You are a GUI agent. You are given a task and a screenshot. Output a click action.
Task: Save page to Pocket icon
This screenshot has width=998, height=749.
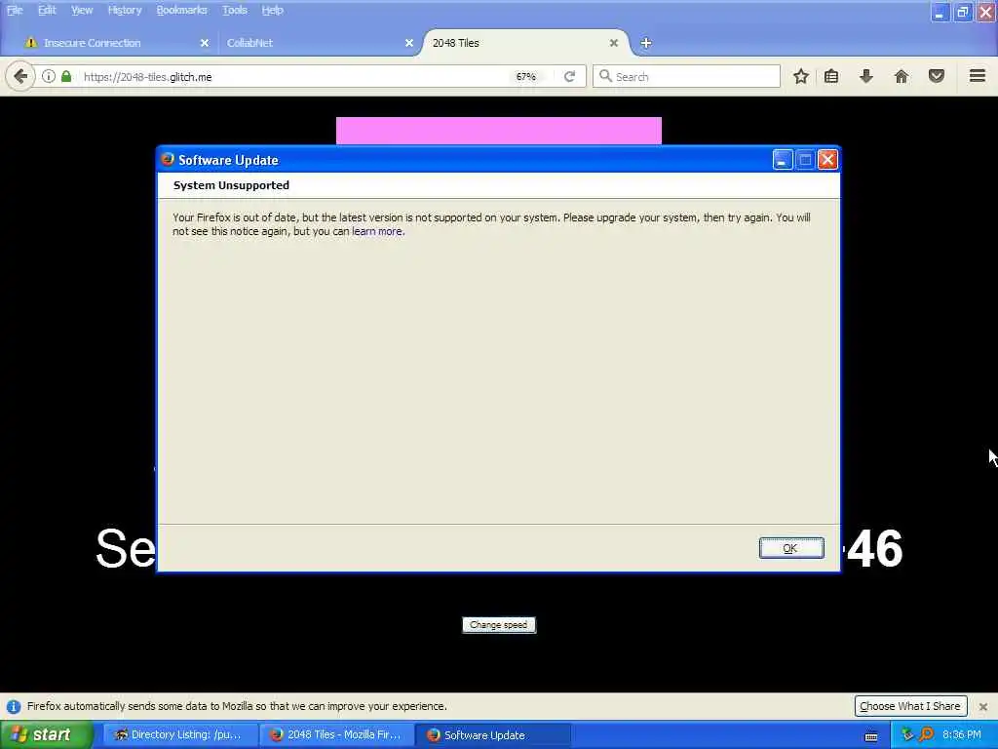937,76
